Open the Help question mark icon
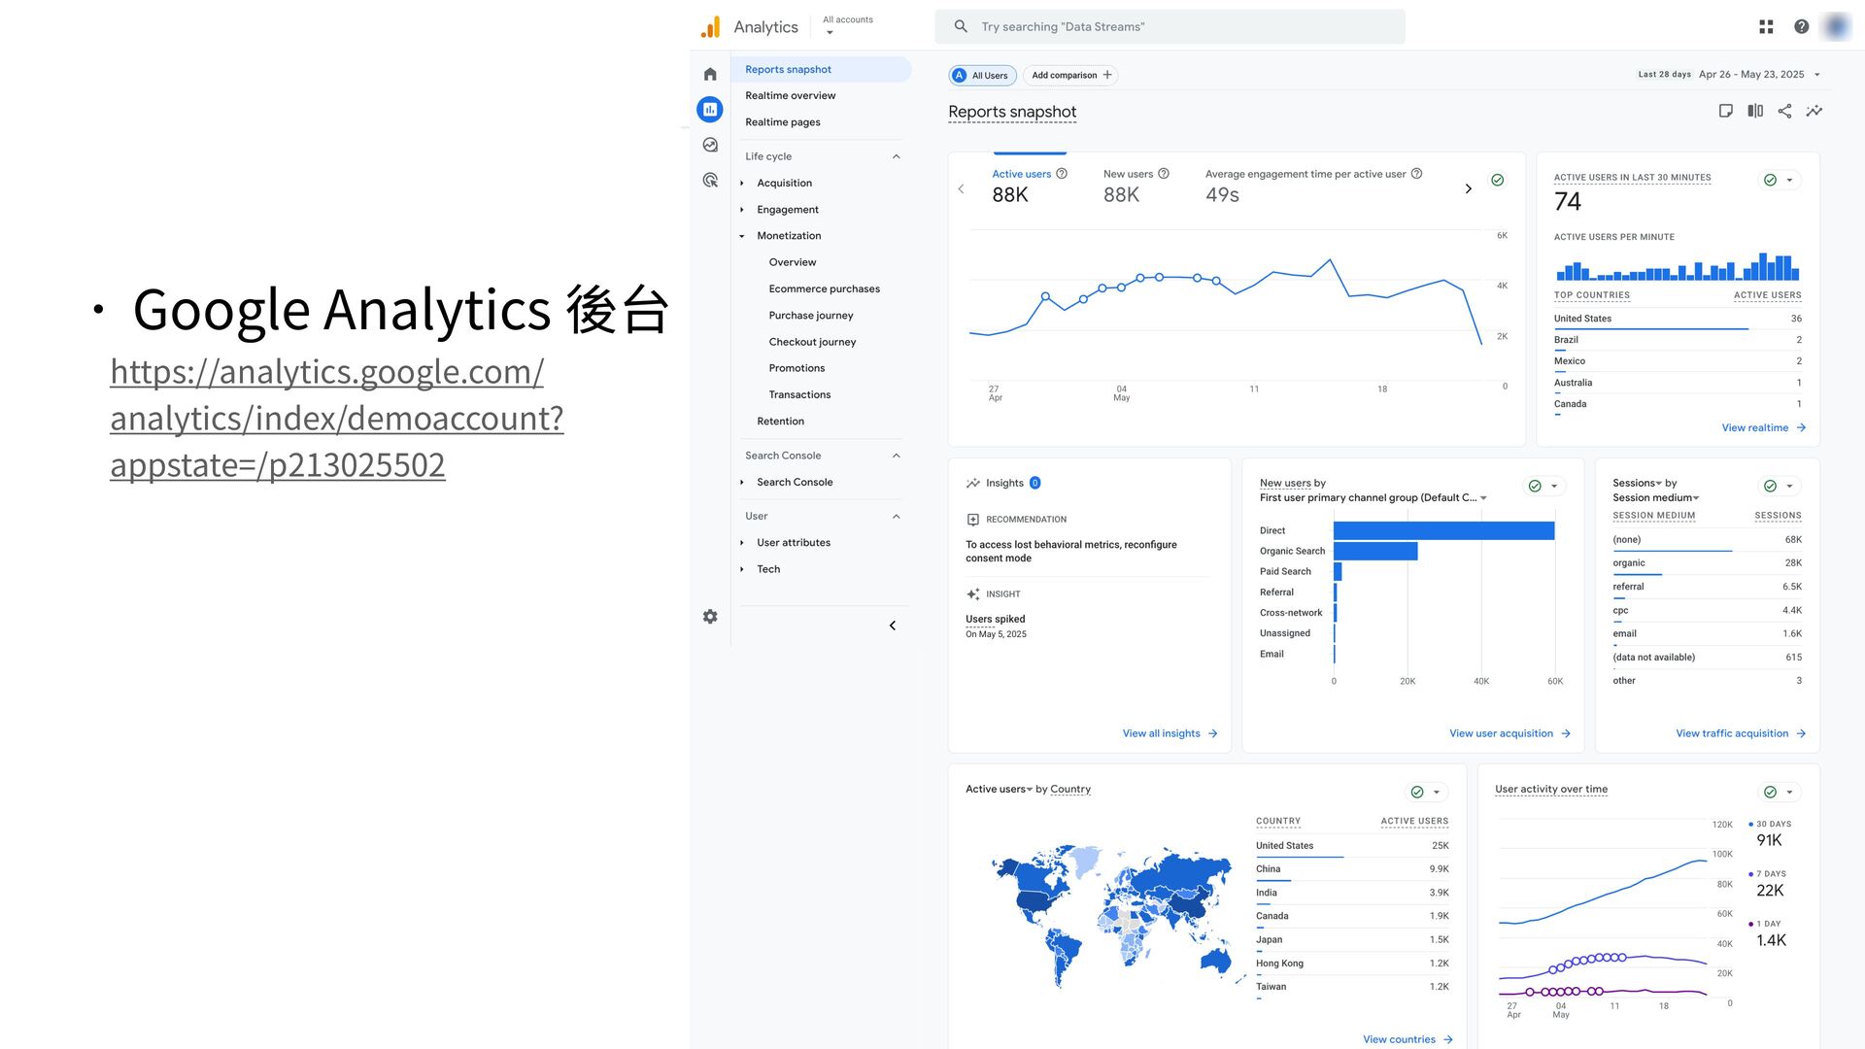This screenshot has height=1049, width=1865. pyautogui.click(x=1801, y=27)
